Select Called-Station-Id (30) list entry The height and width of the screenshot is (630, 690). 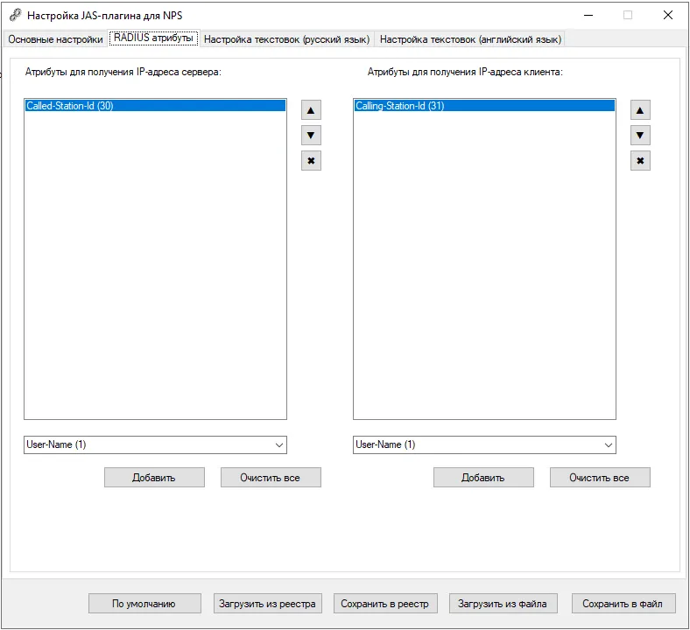click(x=155, y=106)
